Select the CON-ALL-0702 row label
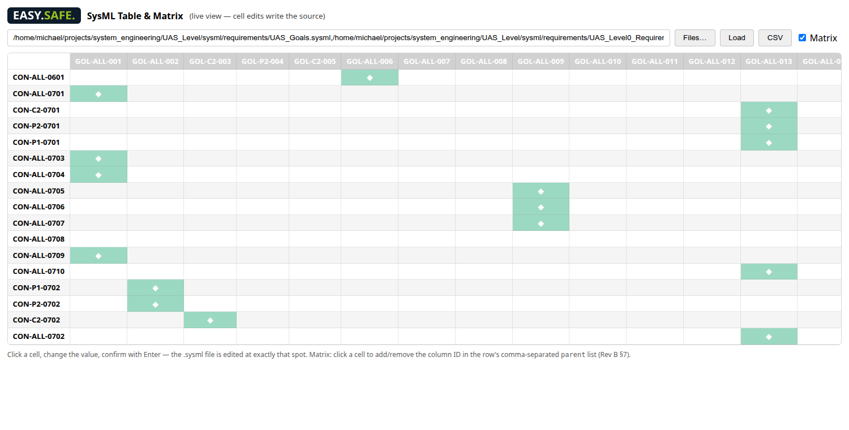Screen dimensions: 849x430 38,337
